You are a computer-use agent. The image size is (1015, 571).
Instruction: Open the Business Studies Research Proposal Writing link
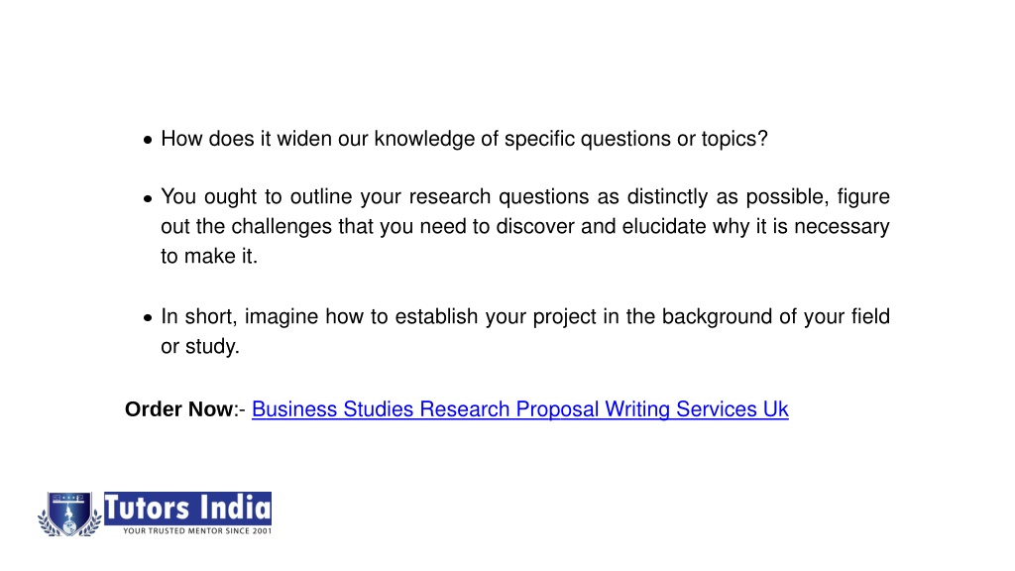click(x=519, y=409)
